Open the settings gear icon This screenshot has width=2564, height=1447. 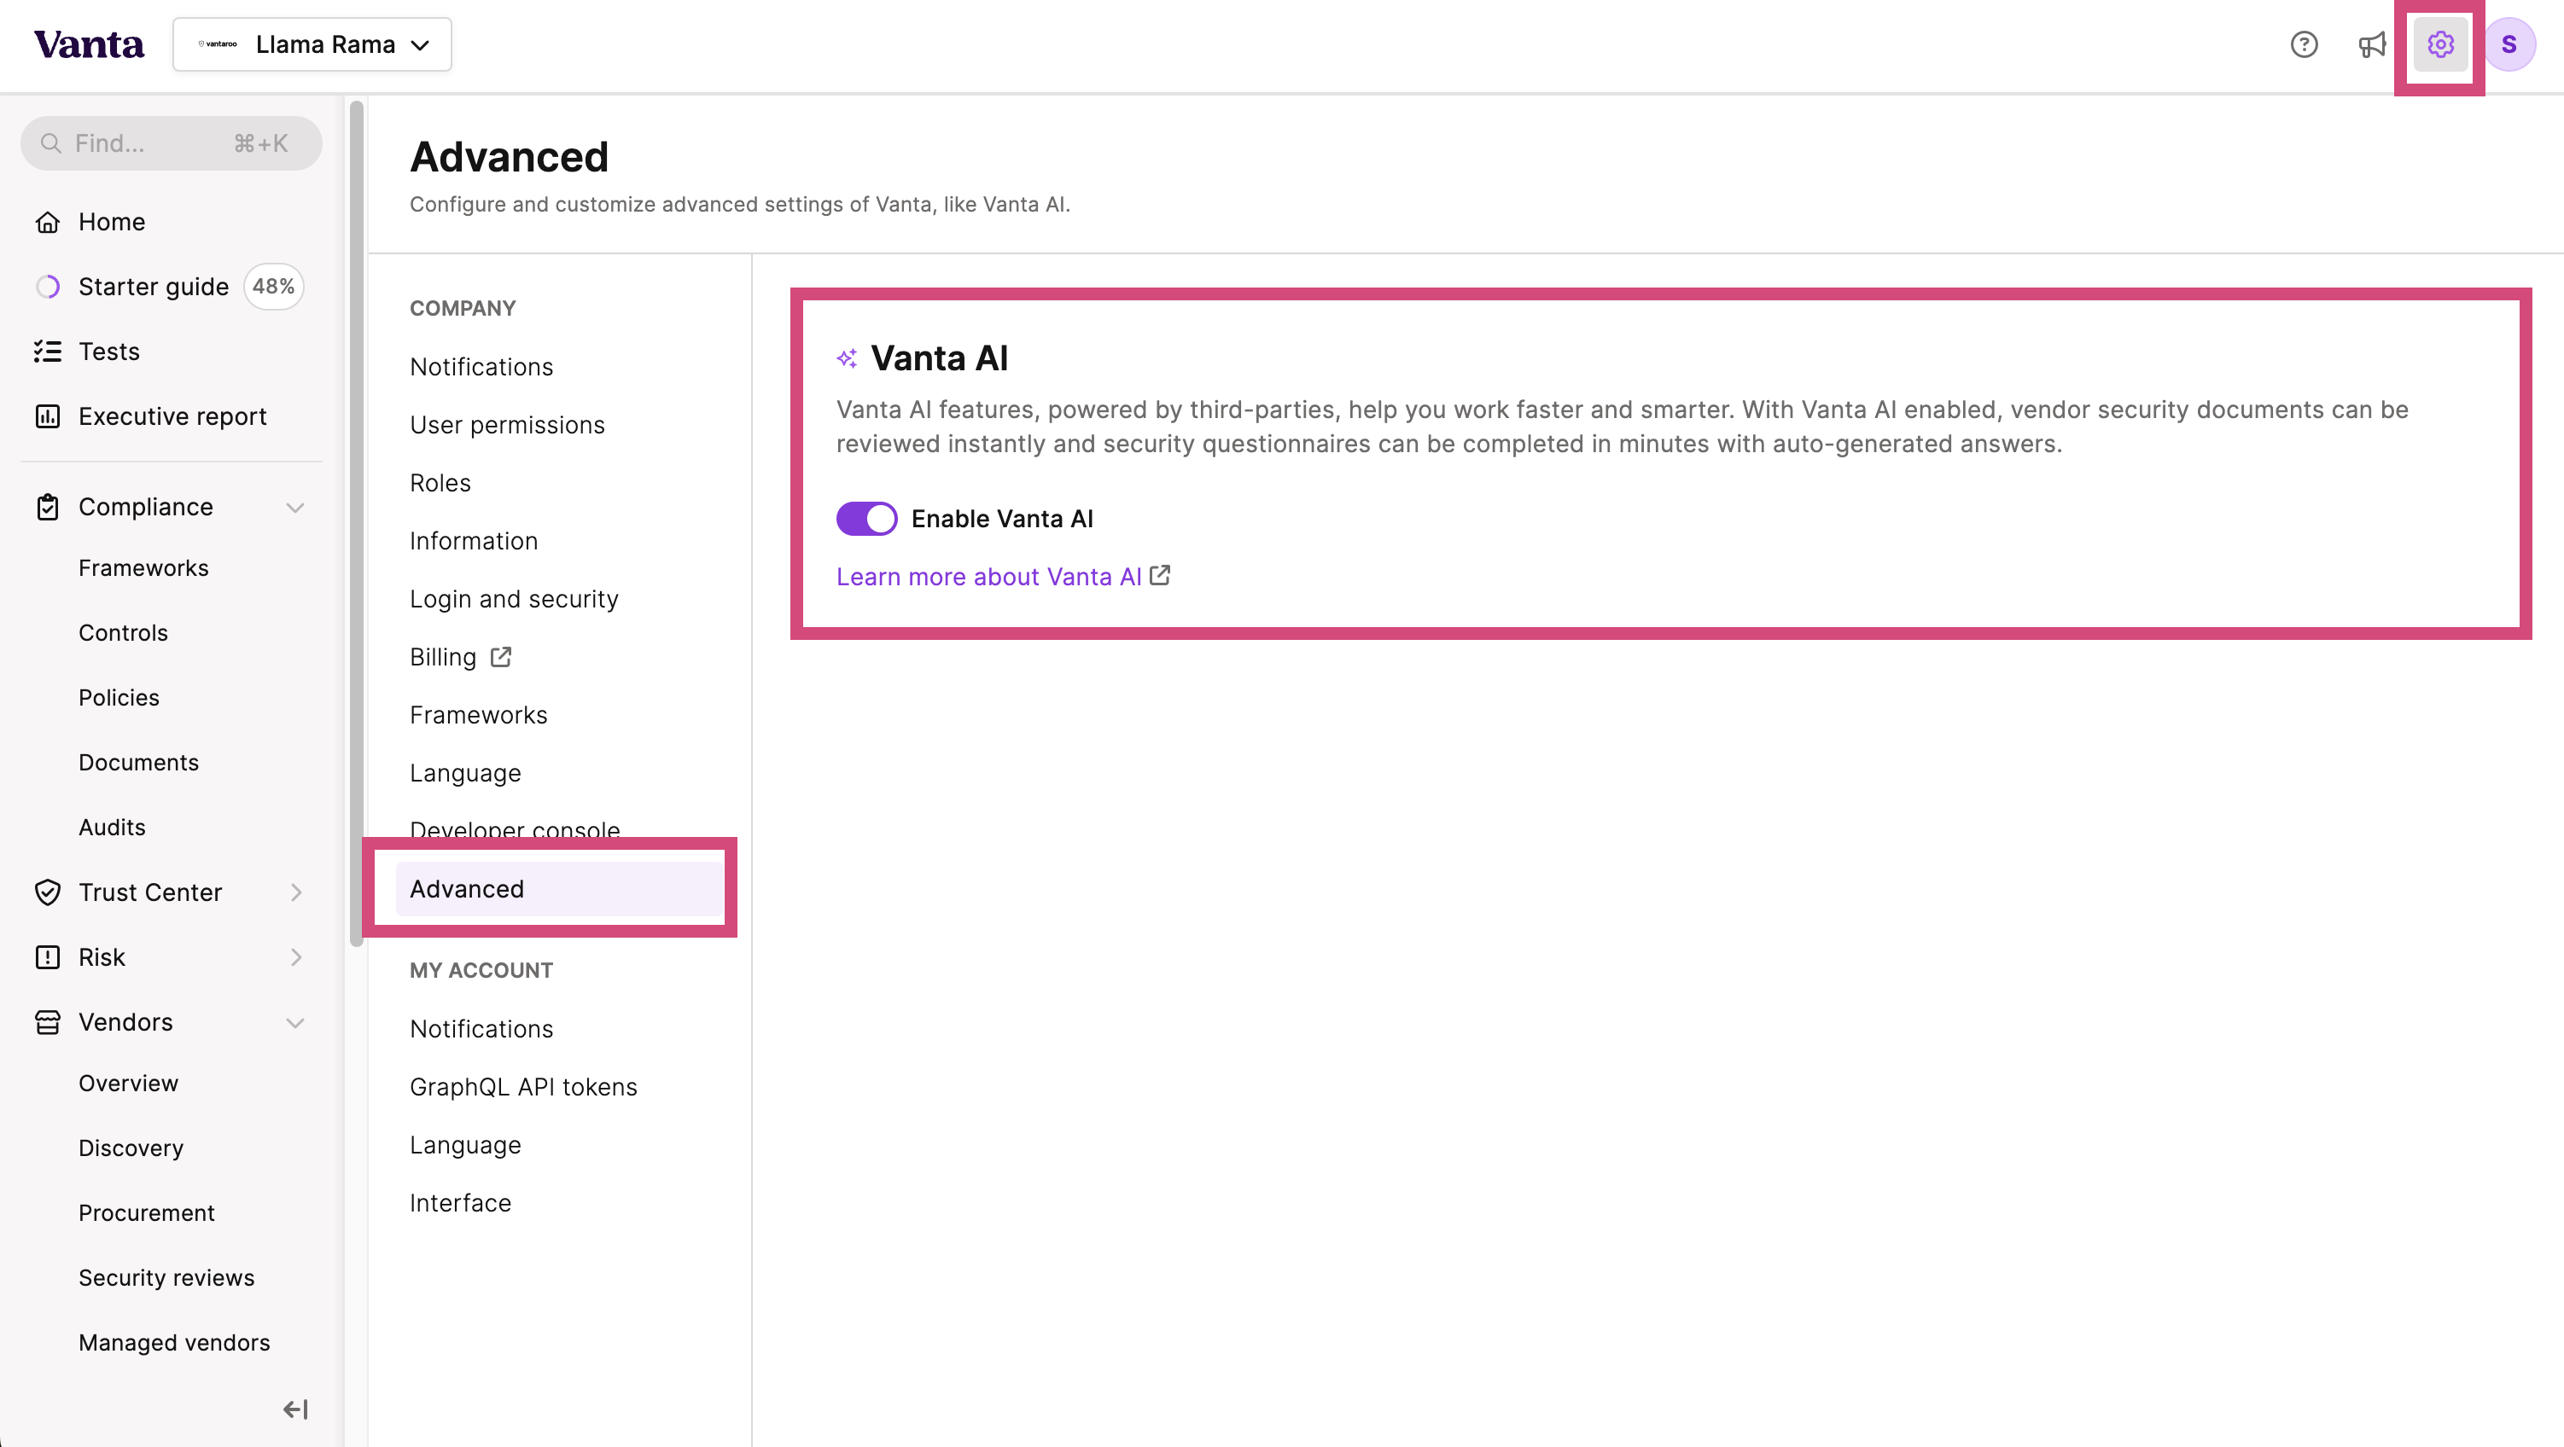(2439, 44)
